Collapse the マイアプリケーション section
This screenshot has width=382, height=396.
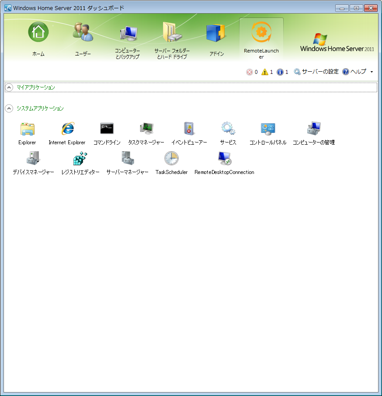click(x=9, y=87)
